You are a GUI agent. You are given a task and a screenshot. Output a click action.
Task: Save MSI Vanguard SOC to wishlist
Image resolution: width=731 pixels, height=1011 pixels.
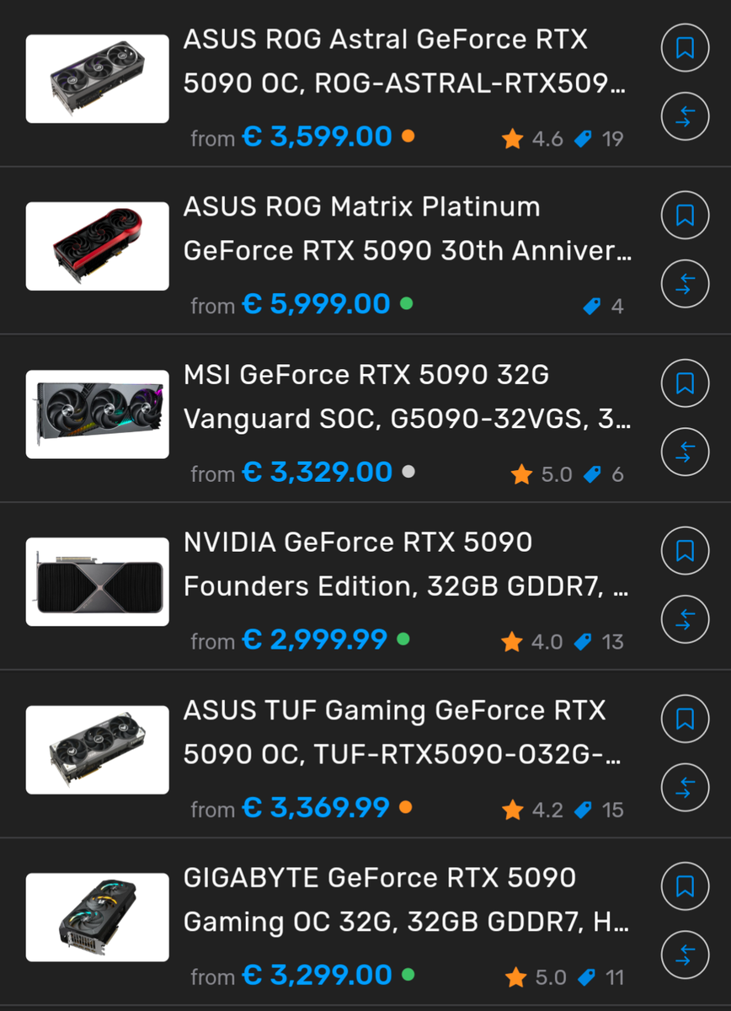685,384
